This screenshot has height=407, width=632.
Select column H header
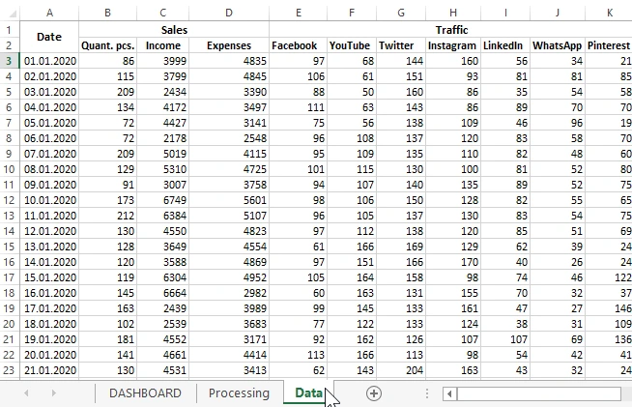click(x=453, y=13)
